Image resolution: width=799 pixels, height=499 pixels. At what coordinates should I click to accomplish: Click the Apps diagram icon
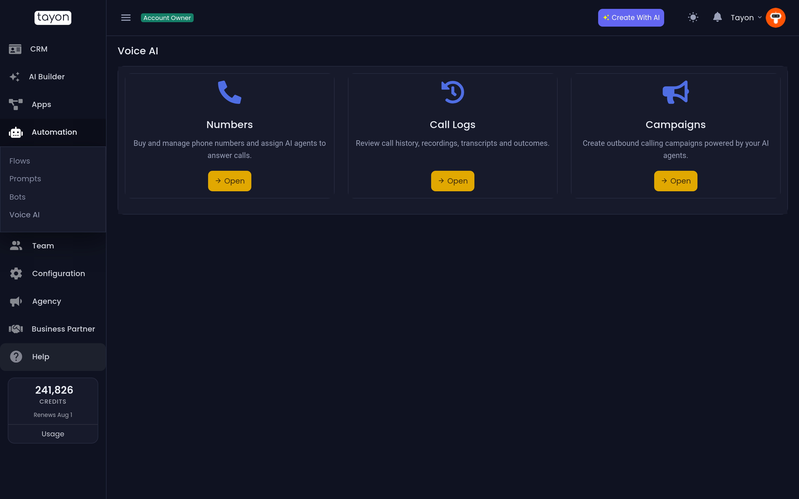pyautogui.click(x=16, y=104)
